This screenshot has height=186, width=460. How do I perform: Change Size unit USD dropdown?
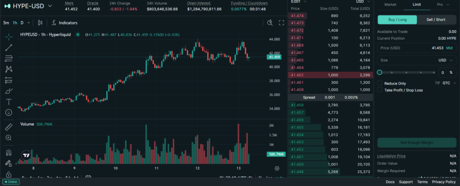[x=446, y=60]
